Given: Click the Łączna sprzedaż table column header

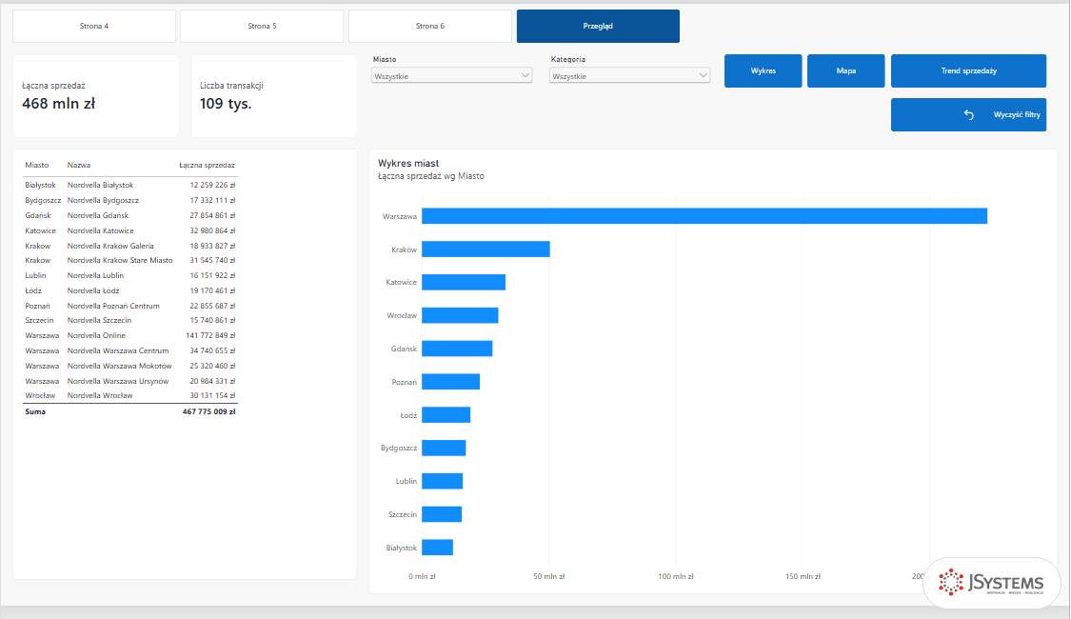Looking at the screenshot, I should tap(207, 166).
